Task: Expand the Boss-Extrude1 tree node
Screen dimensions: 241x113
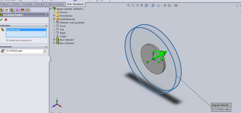Action: pos(54,40)
